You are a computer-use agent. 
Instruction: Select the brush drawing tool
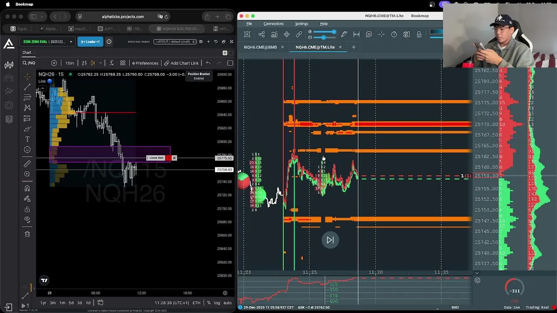point(27,129)
